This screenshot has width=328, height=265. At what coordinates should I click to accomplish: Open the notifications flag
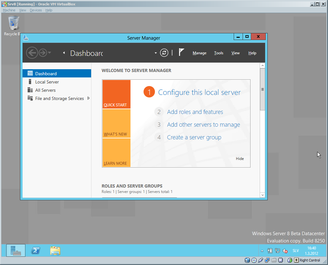[x=181, y=52]
